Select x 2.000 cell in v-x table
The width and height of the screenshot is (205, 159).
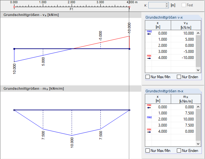161,45
